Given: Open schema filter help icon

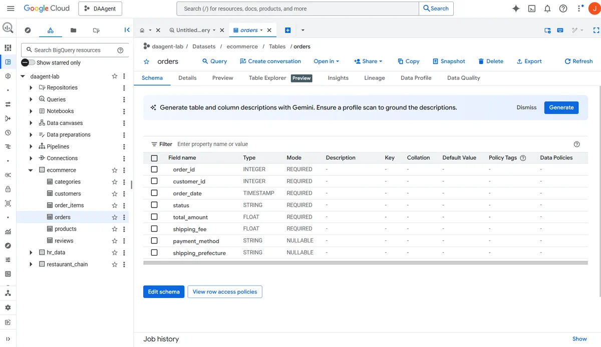Looking at the screenshot, I should (576, 144).
